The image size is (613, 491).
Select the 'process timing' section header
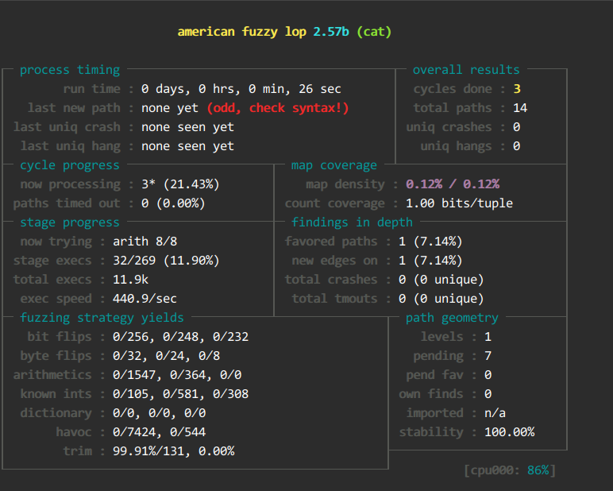(x=70, y=70)
